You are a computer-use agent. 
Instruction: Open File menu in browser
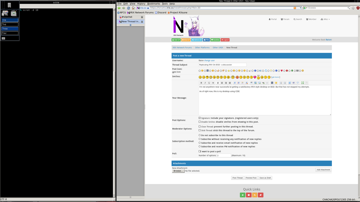(x=120, y=4)
